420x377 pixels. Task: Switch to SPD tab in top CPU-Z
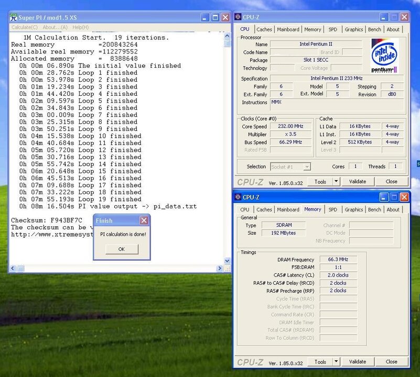click(x=332, y=29)
